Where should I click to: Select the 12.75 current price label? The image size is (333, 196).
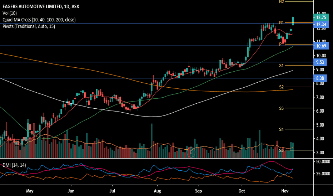[321, 17]
